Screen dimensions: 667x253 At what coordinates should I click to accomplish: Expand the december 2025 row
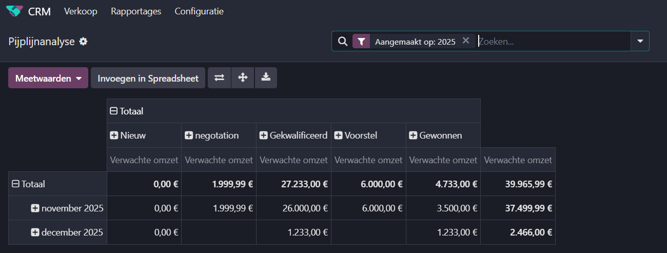pos(35,232)
